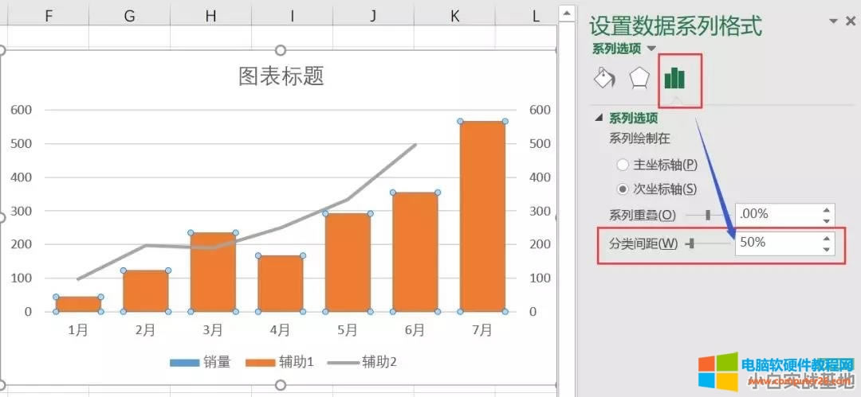Image resolution: width=861 pixels, height=397 pixels.
Task: Decrease 系列重叠 value with down arrow
Action: 827,220
